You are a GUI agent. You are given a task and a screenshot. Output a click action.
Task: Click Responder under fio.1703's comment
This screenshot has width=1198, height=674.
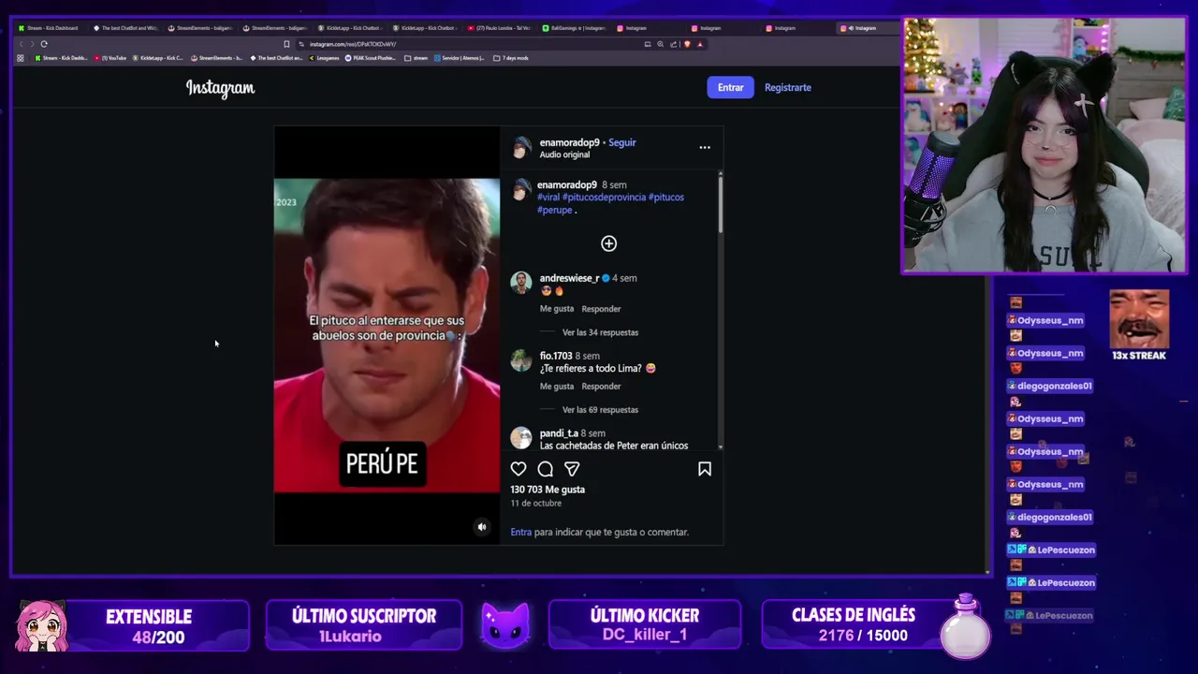pos(601,387)
